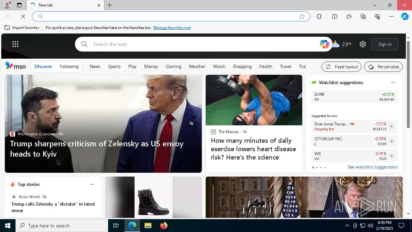Open the Shopping tab
The width and height of the screenshot is (412, 232).
coord(242,66)
